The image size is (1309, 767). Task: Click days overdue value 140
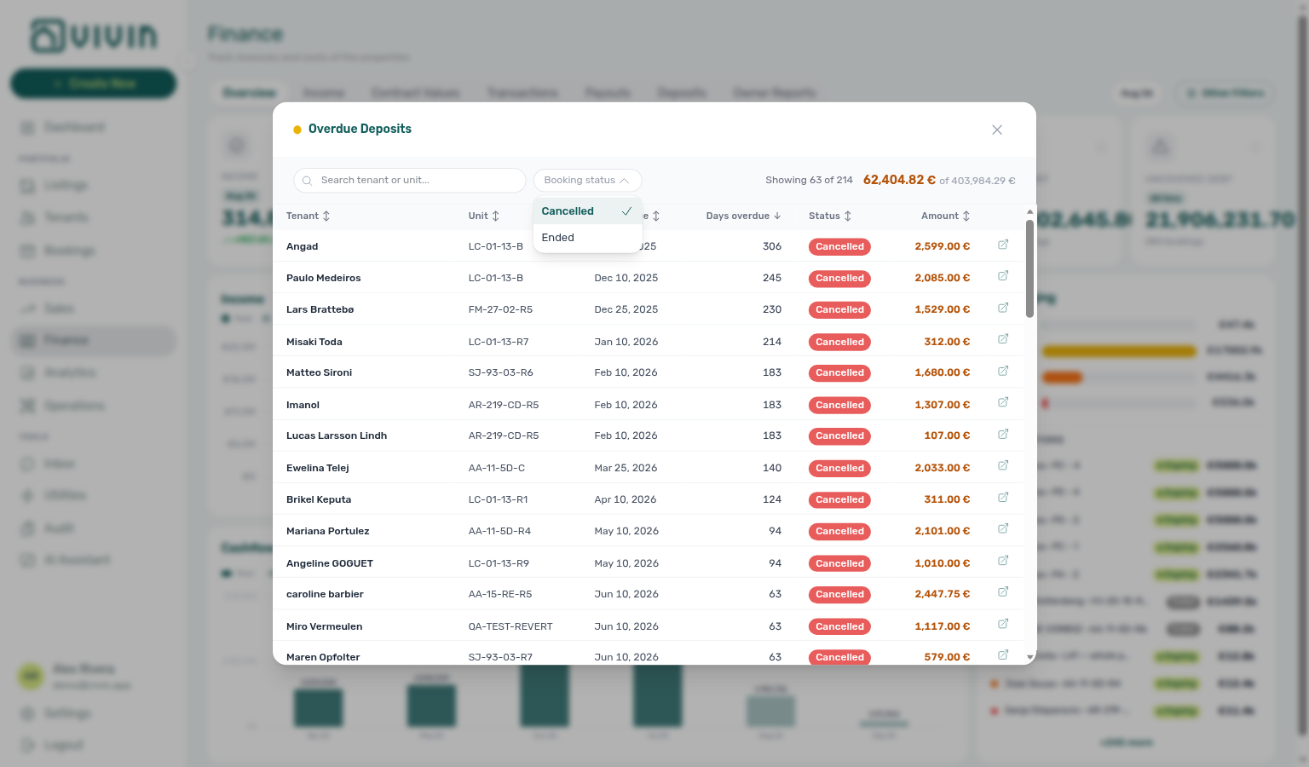772,469
